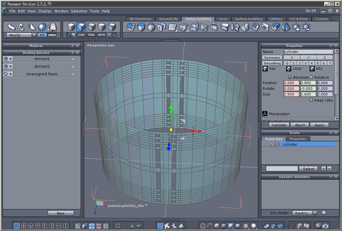Click the Size X input field
Viewport: 342px width, 231px height.
[x=291, y=94]
